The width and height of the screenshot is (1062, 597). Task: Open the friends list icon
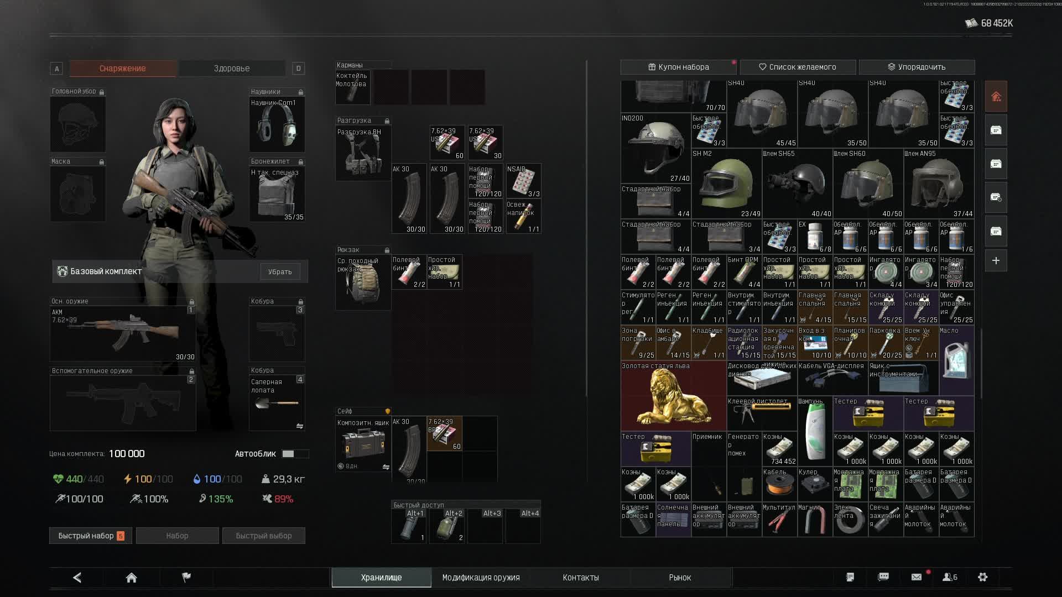pyautogui.click(x=949, y=577)
